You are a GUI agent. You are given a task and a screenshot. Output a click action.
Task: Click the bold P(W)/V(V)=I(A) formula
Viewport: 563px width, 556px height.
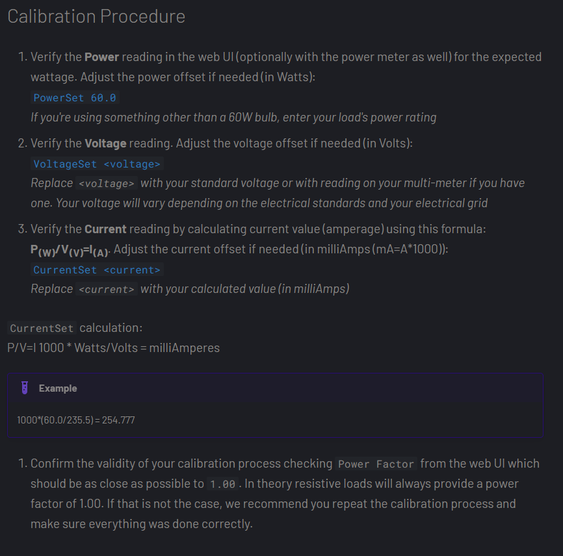click(x=70, y=250)
